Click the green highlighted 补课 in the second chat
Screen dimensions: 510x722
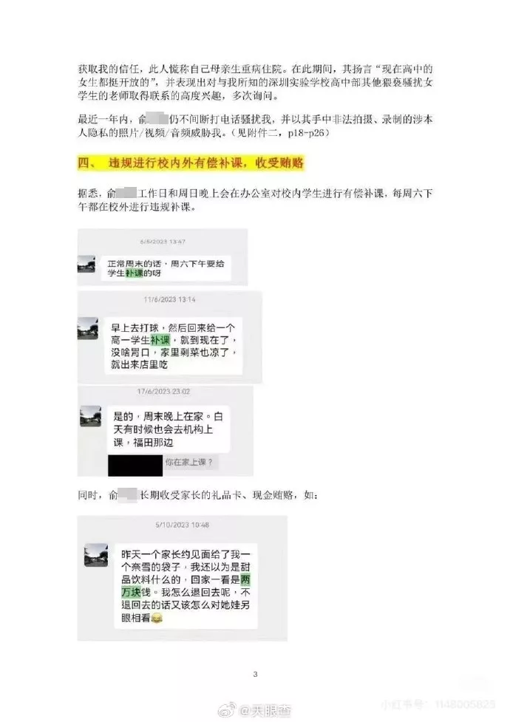coord(160,340)
